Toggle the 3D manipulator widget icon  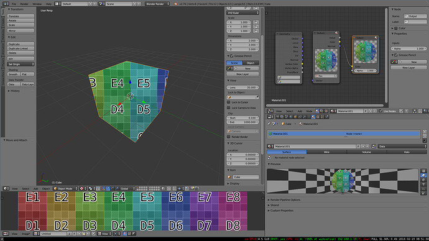pos(103,189)
